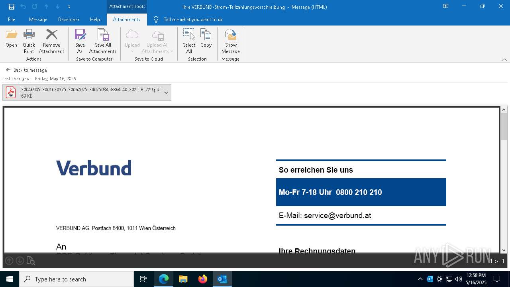Click the taskbar search box
Screen dimensions: 510x287
76,279
